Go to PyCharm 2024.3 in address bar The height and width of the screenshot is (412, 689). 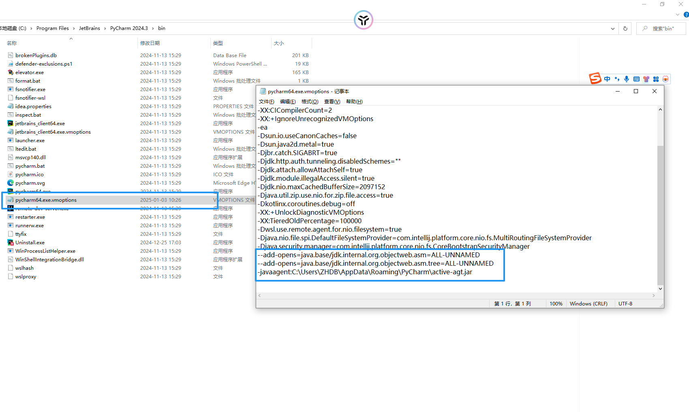129,28
